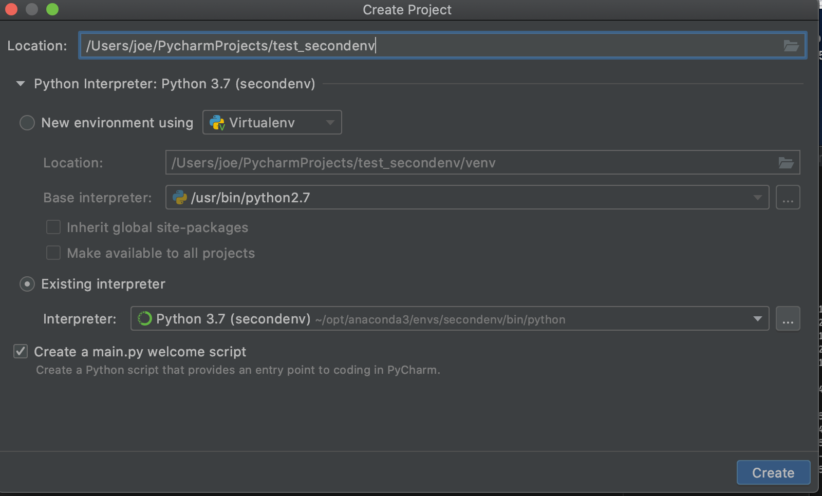822x496 pixels.
Task: Select the New environment using radio button
Action: [x=27, y=123]
